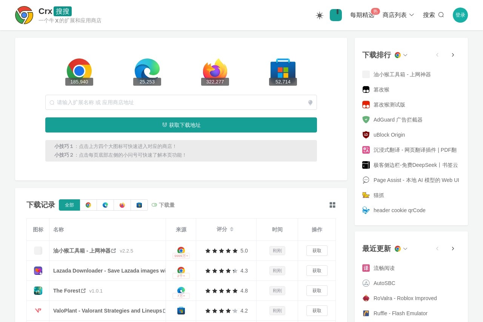Image resolution: width=483 pixels, height=322 pixels.
Task: Toggle the light/dark theme sun icon
Action: point(320,15)
